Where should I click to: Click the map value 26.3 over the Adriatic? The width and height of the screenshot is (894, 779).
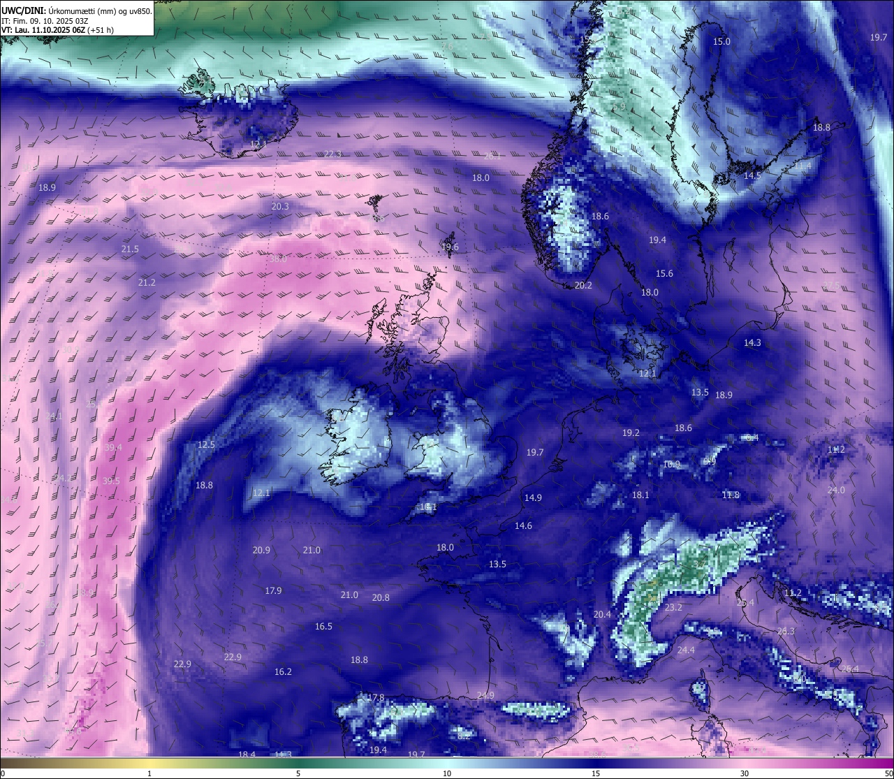(x=786, y=632)
